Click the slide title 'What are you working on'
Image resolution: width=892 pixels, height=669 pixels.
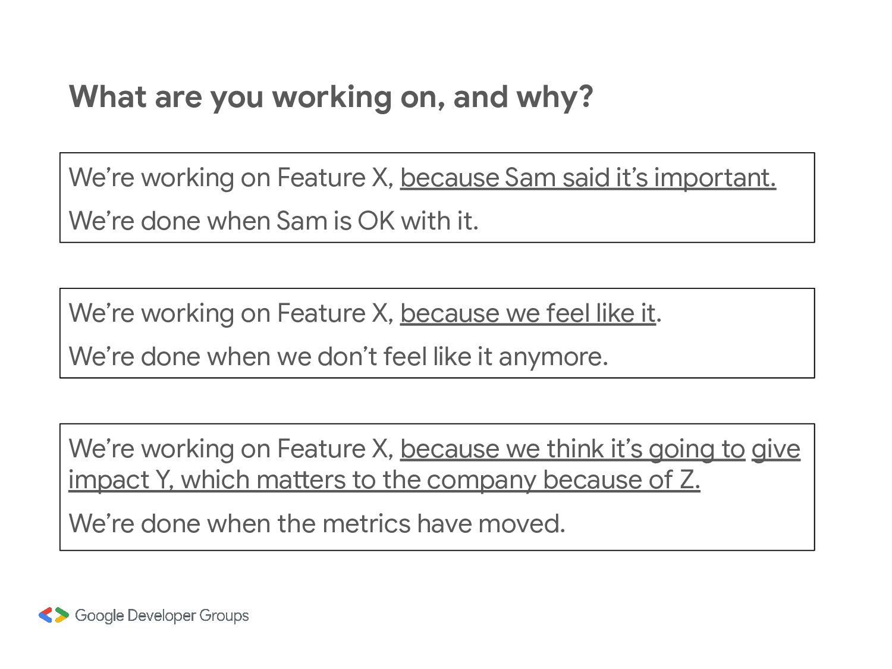click(331, 98)
